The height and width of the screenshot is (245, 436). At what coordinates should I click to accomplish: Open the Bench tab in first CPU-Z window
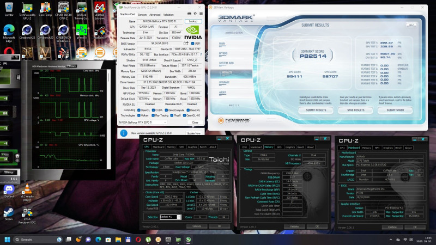click(x=203, y=146)
